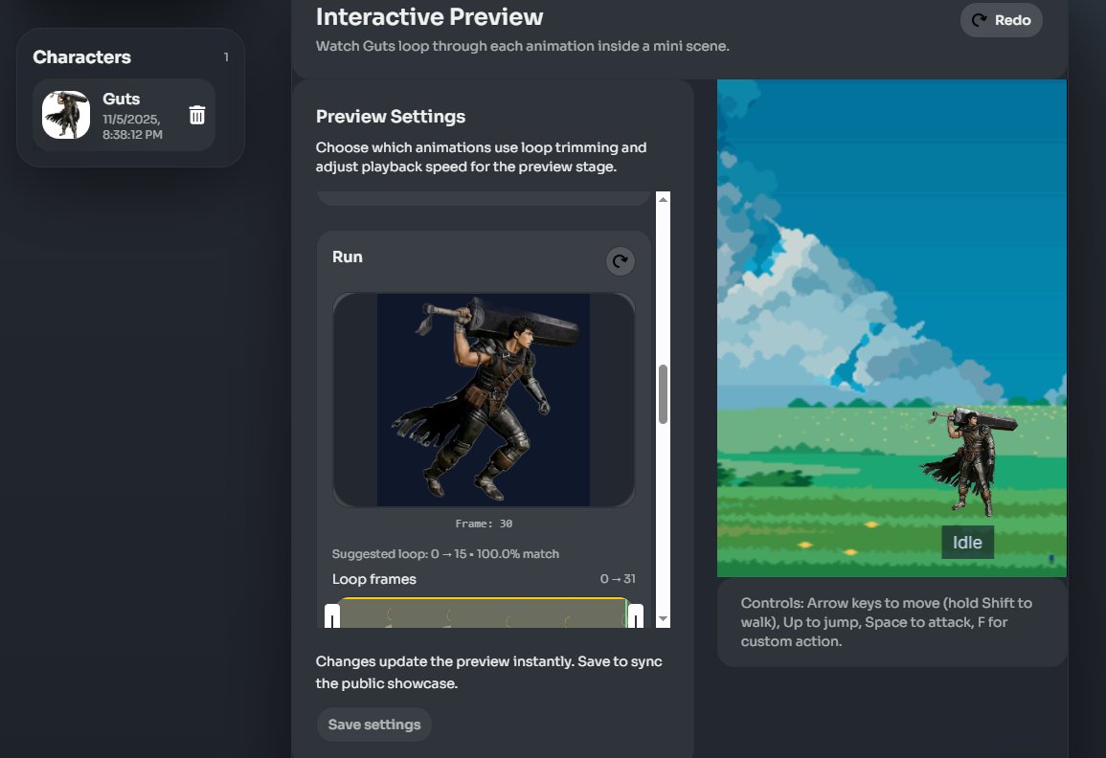Click the Run animation title
This screenshot has height=758, width=1106.
[x=347, y=257]
